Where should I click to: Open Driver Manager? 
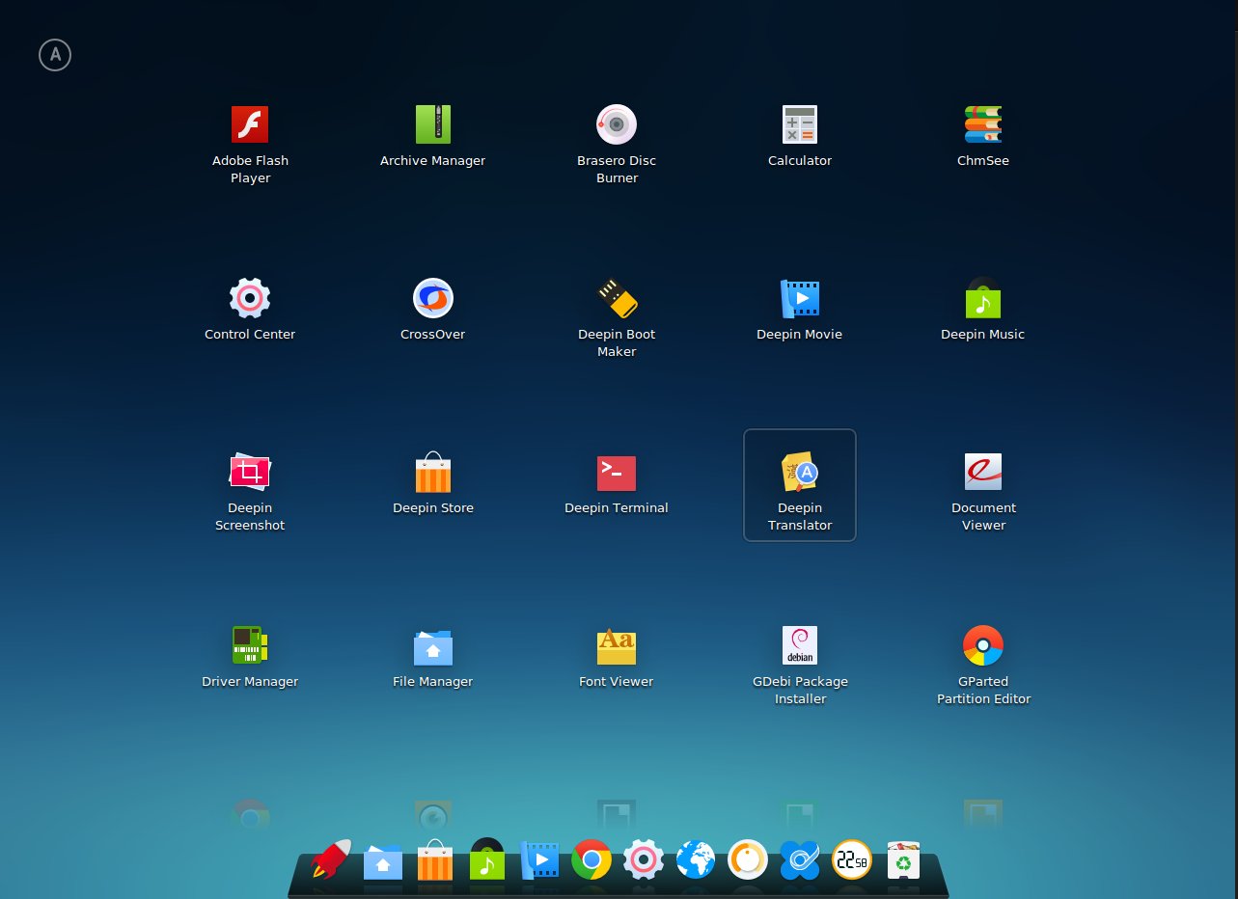tap(250, 645)
